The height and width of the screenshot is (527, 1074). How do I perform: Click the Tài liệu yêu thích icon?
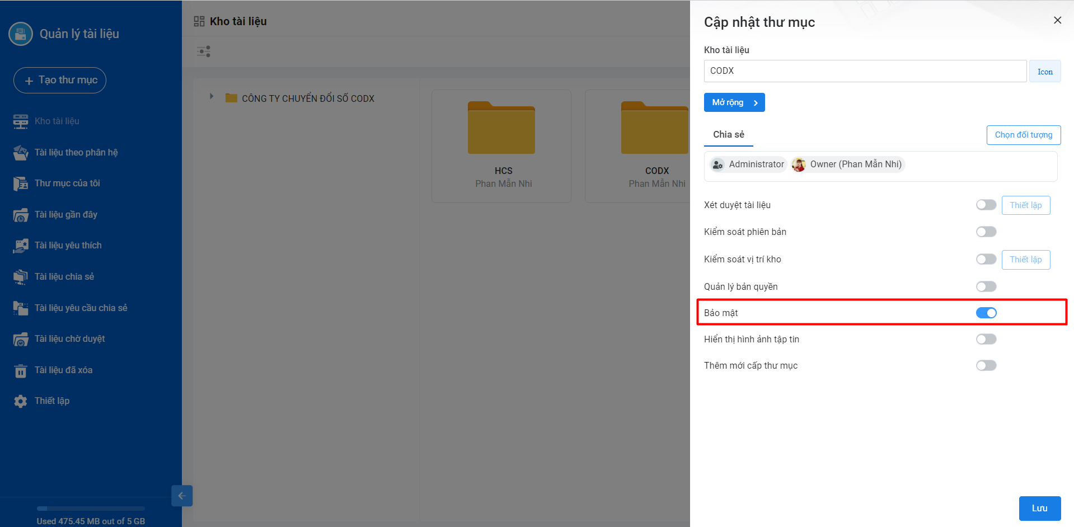pos(21,246)
